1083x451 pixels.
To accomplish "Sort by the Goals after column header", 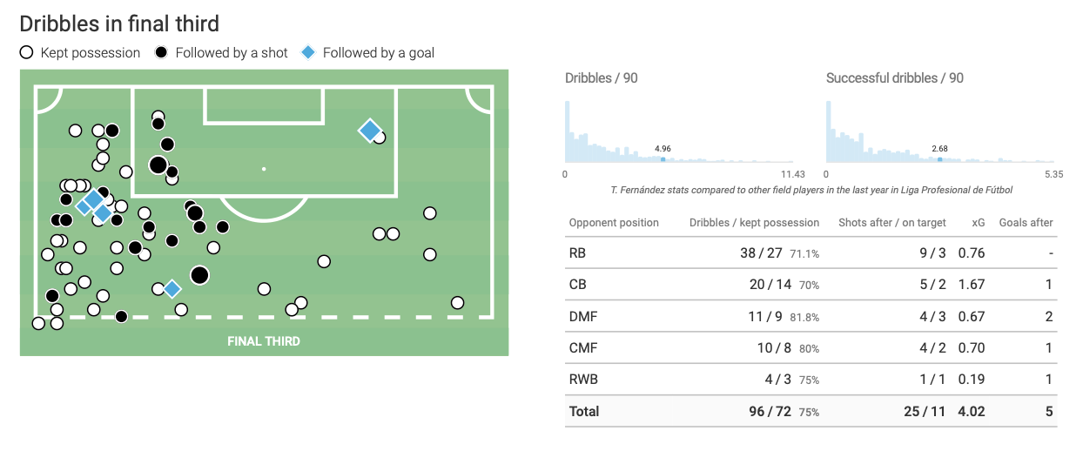I will tap(1026, 223).
